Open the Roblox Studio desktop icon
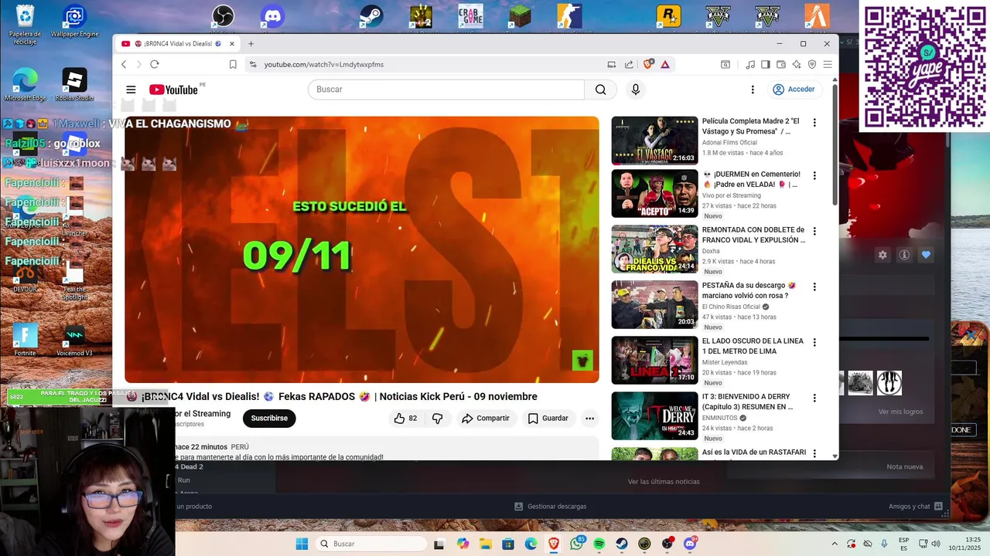The width and height of the screenshot is (990, 556). [74, 85]
